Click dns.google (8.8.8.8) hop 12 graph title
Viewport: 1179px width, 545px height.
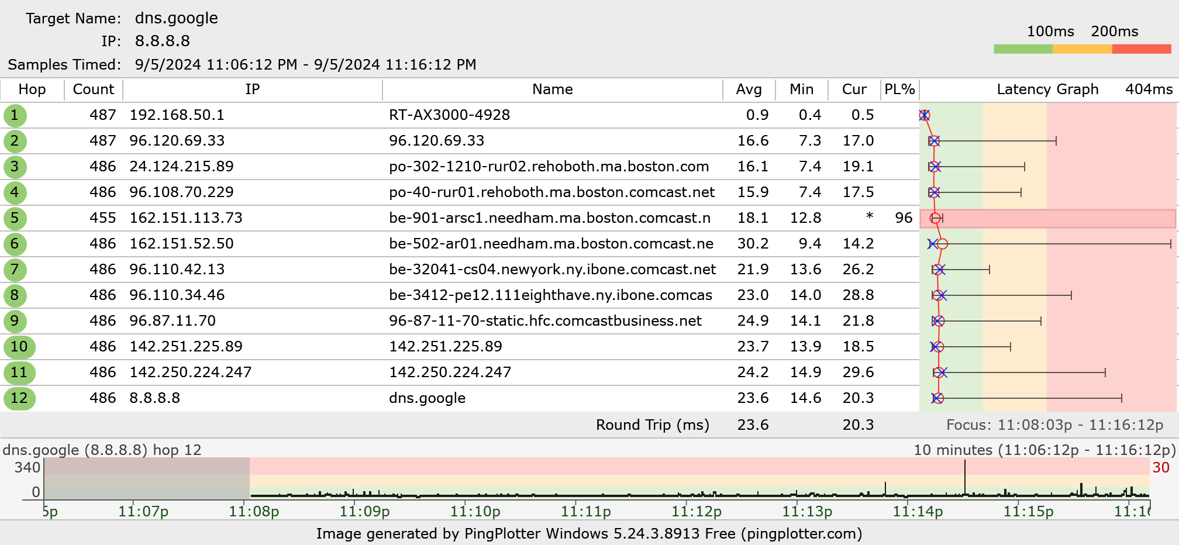(x=102, y=450)
